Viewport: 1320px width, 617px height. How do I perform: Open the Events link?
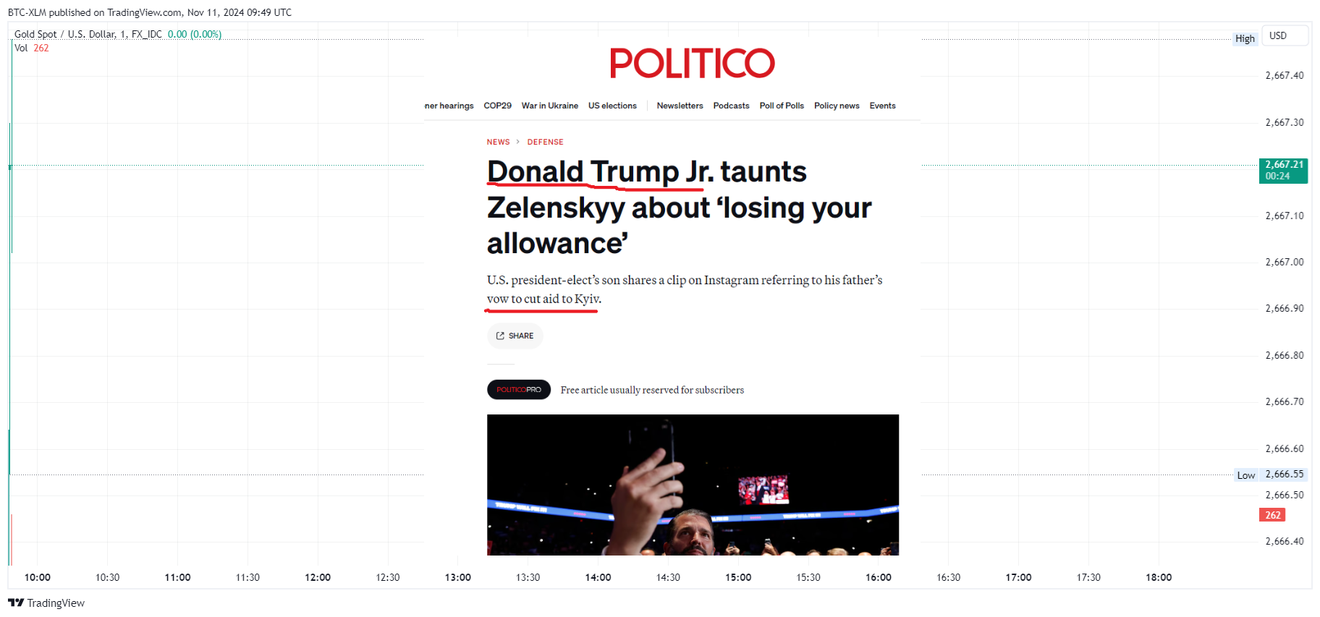(x=882, y=106)
